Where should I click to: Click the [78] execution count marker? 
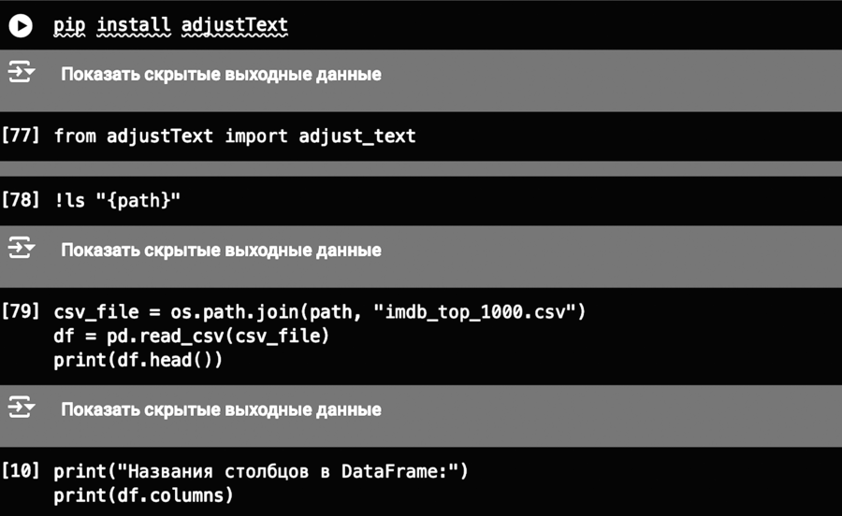pyautogui.click(x=21, y=202)
